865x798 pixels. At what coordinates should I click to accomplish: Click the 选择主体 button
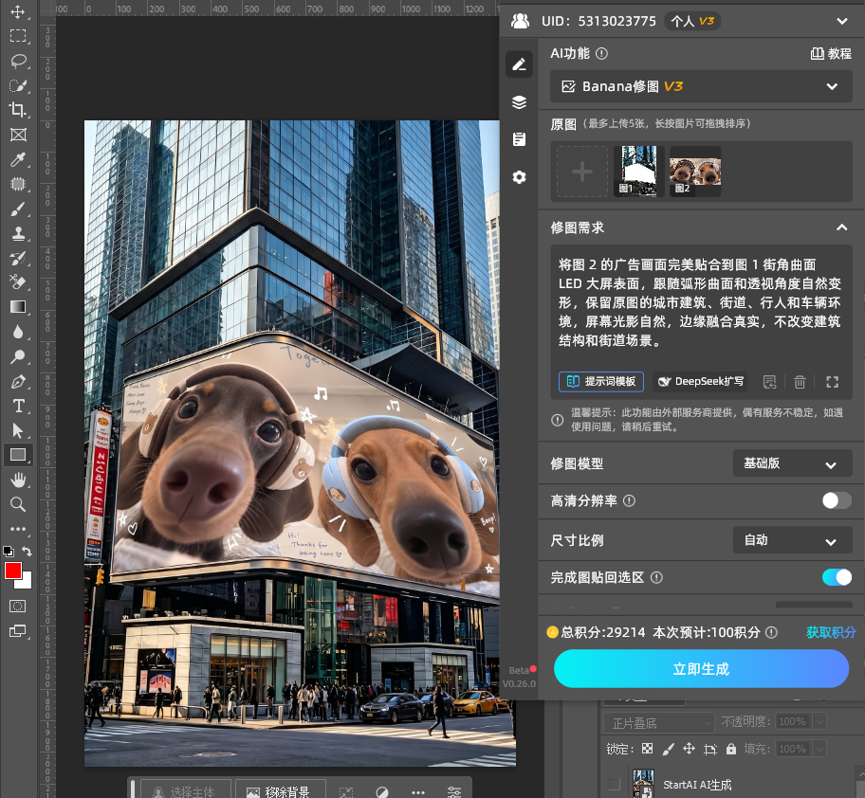(x=185, y=791)
